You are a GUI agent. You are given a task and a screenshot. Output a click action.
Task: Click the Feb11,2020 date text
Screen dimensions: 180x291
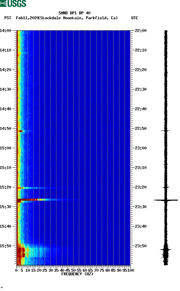[27, 18]
